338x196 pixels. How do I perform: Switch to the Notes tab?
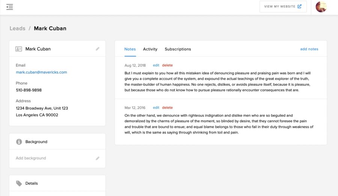click(130, 49)
